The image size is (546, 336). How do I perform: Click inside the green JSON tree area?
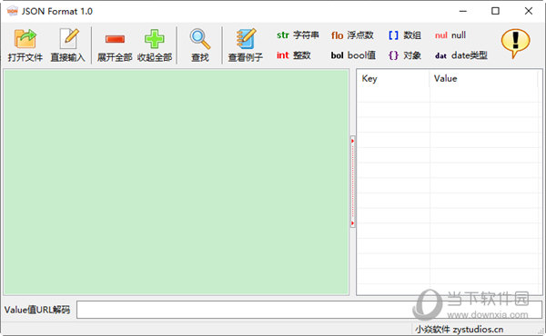[177, 182]
